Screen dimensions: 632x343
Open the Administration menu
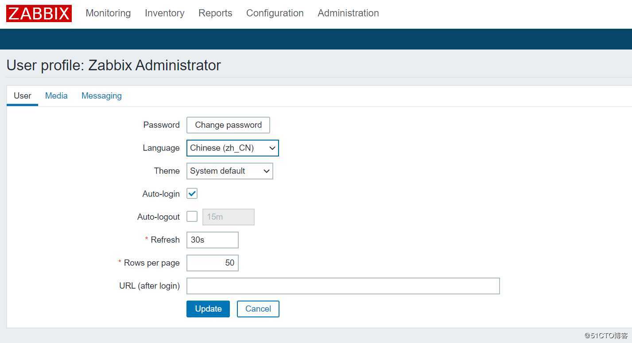tap(348, 13)
